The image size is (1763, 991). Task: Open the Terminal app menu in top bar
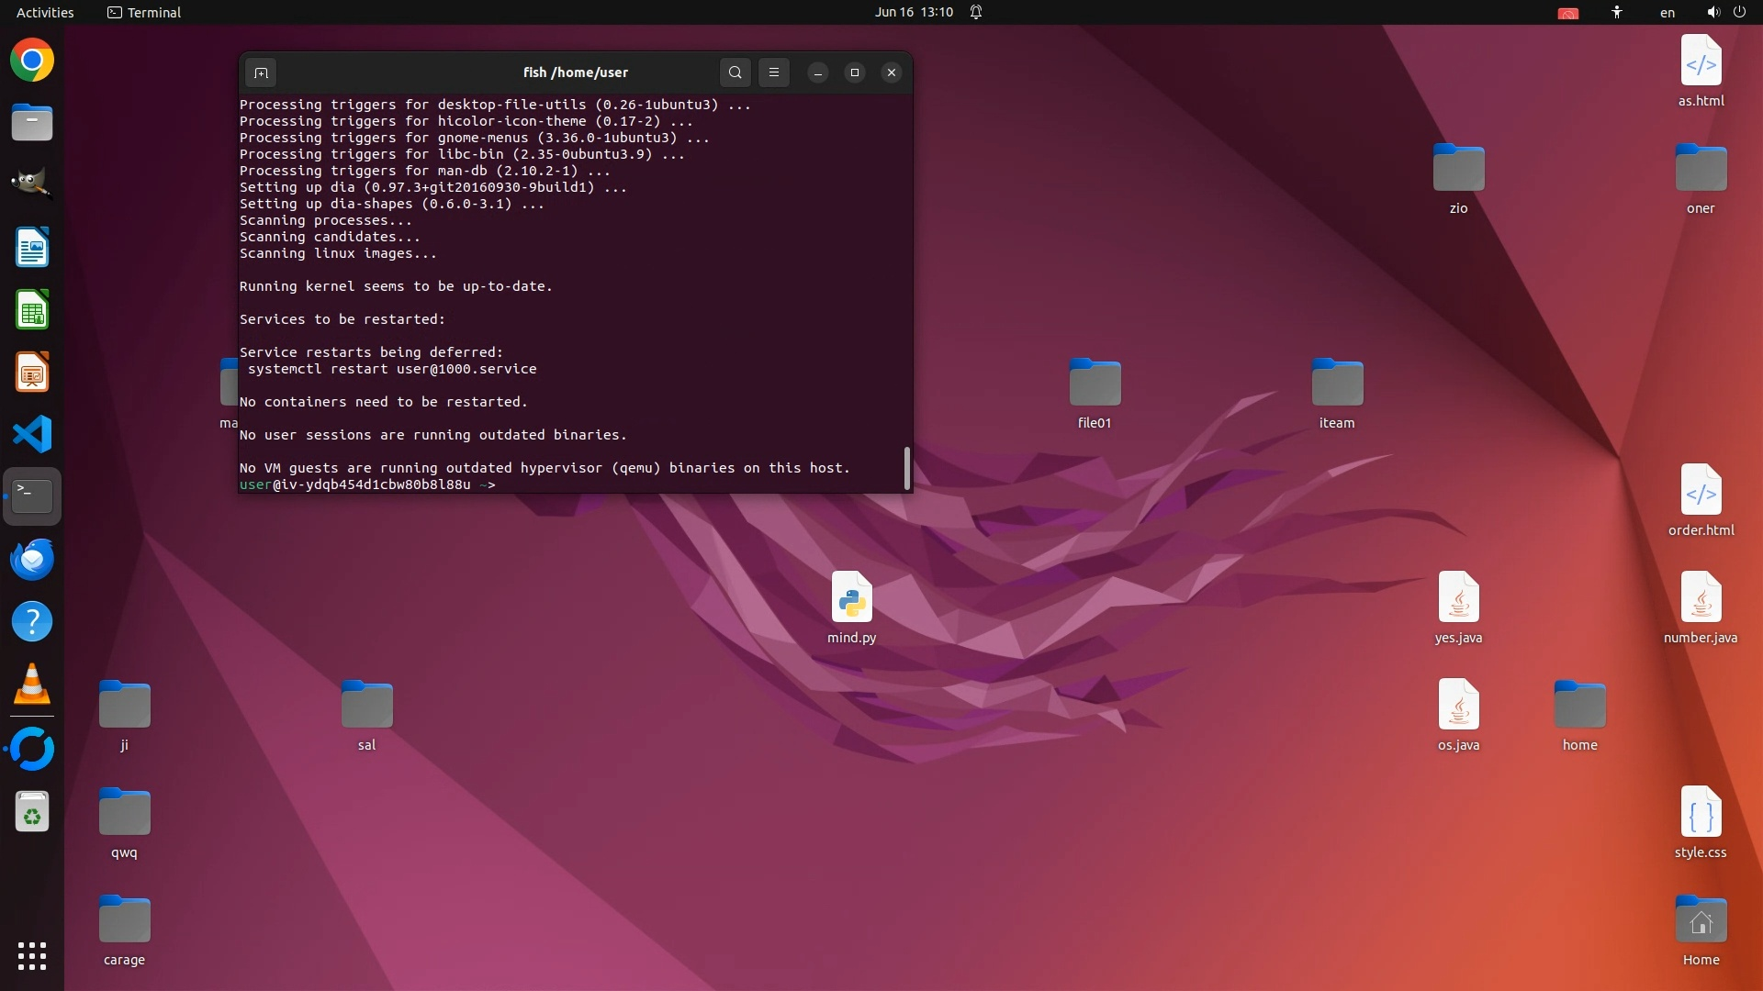click(x=144, y=12)
